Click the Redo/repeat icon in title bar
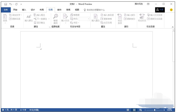 16,4
